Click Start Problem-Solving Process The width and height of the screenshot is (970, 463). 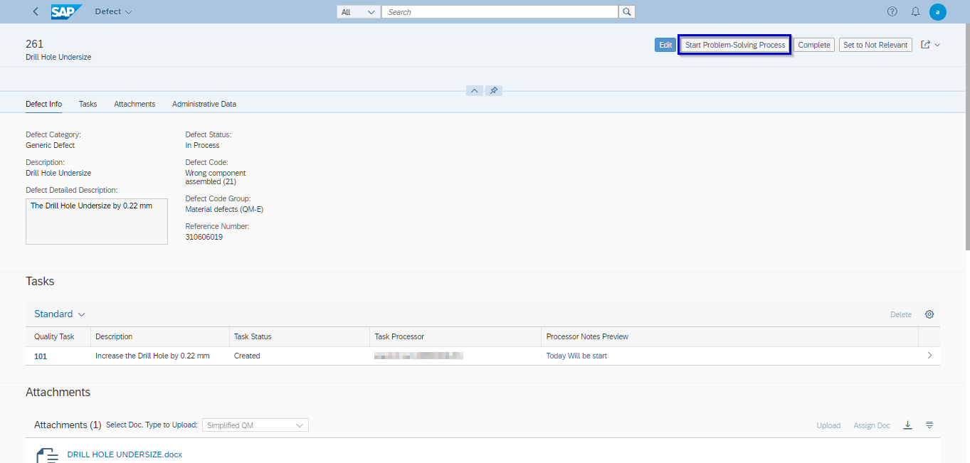click(734, 44)
